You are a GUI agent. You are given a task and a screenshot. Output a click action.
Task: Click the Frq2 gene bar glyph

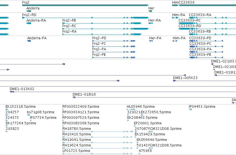coord(85,5)
